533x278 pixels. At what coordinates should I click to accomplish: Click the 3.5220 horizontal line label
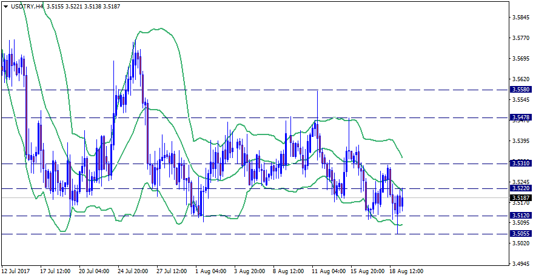coord(519,188)
